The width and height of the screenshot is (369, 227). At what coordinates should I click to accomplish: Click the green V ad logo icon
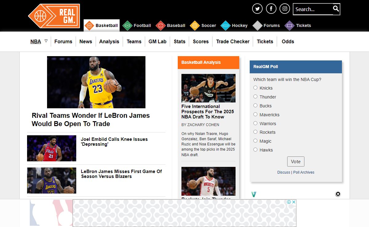[254, 194]
